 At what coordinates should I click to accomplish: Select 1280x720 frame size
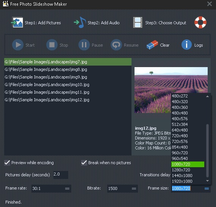[x=188, y=170]
